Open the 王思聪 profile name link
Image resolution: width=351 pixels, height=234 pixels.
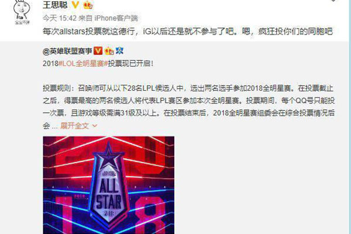pyautogui.click(x=55, y=5)
